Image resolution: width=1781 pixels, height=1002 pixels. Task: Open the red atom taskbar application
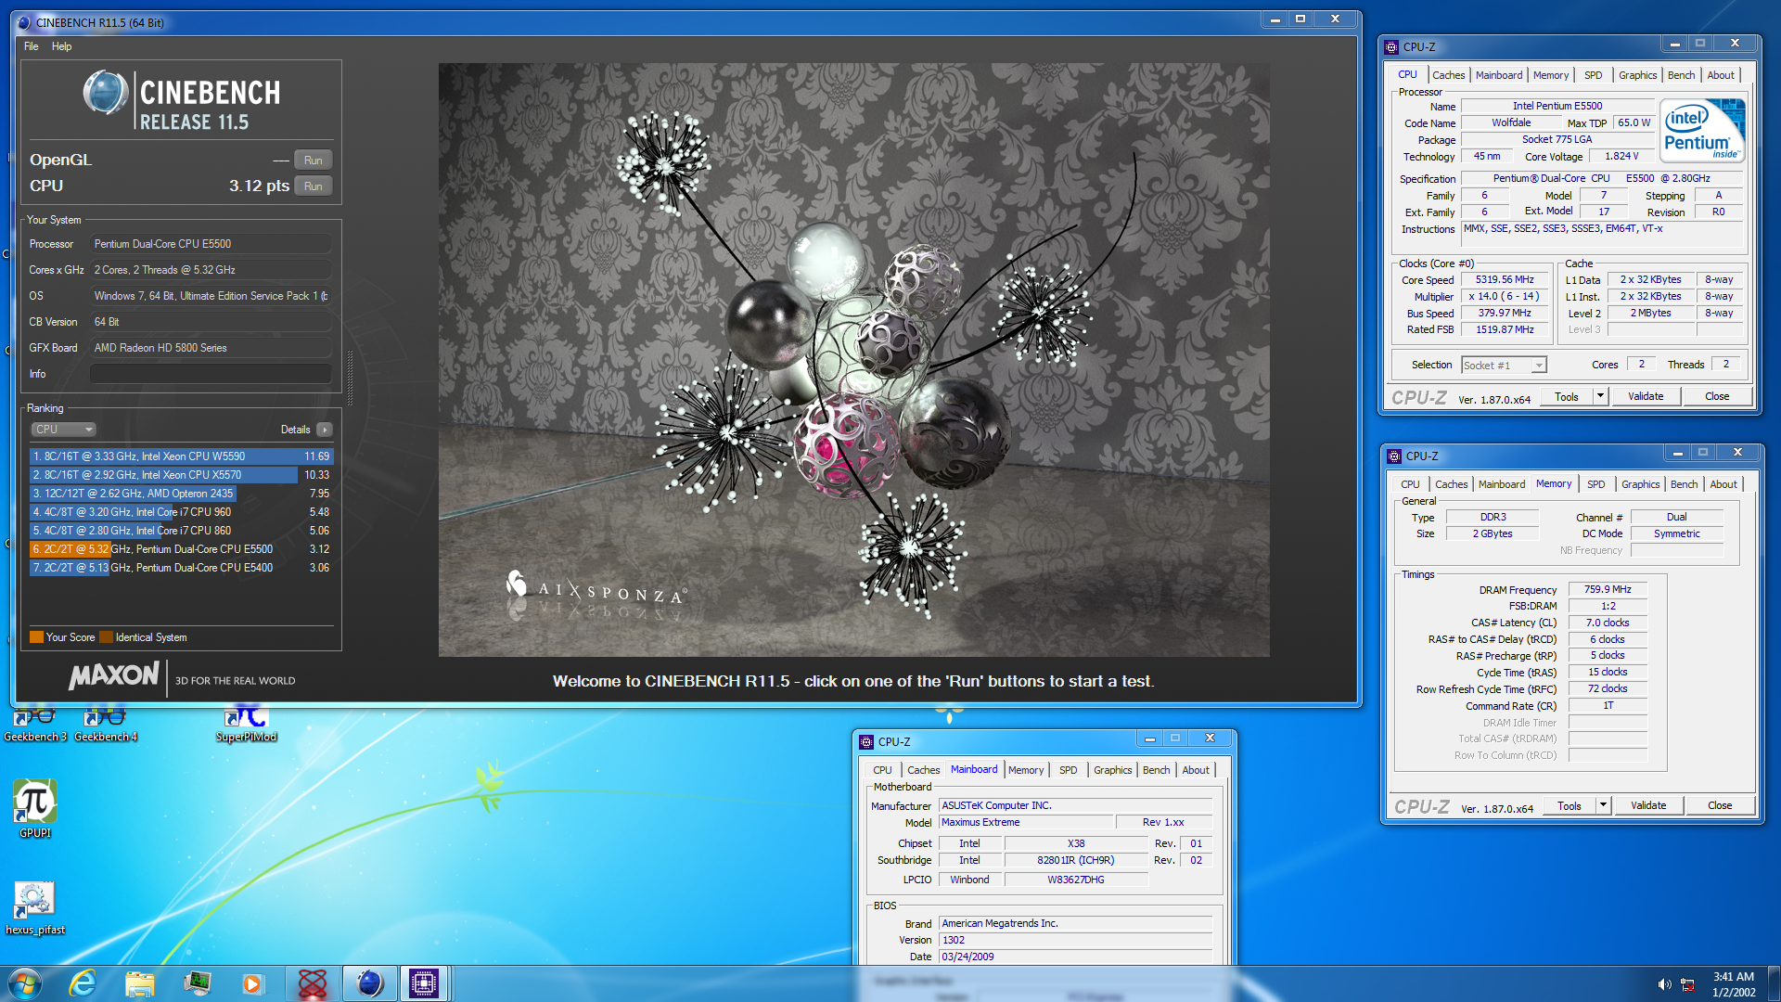point(313,983)
